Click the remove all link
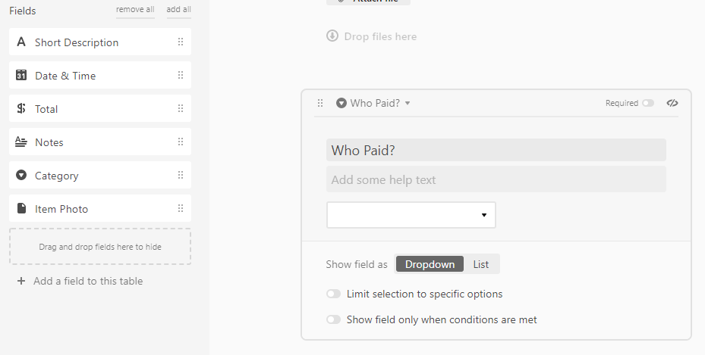The image size is (705, 355). coord(135,9)
